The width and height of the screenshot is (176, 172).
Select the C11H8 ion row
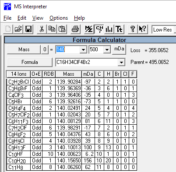72,167
